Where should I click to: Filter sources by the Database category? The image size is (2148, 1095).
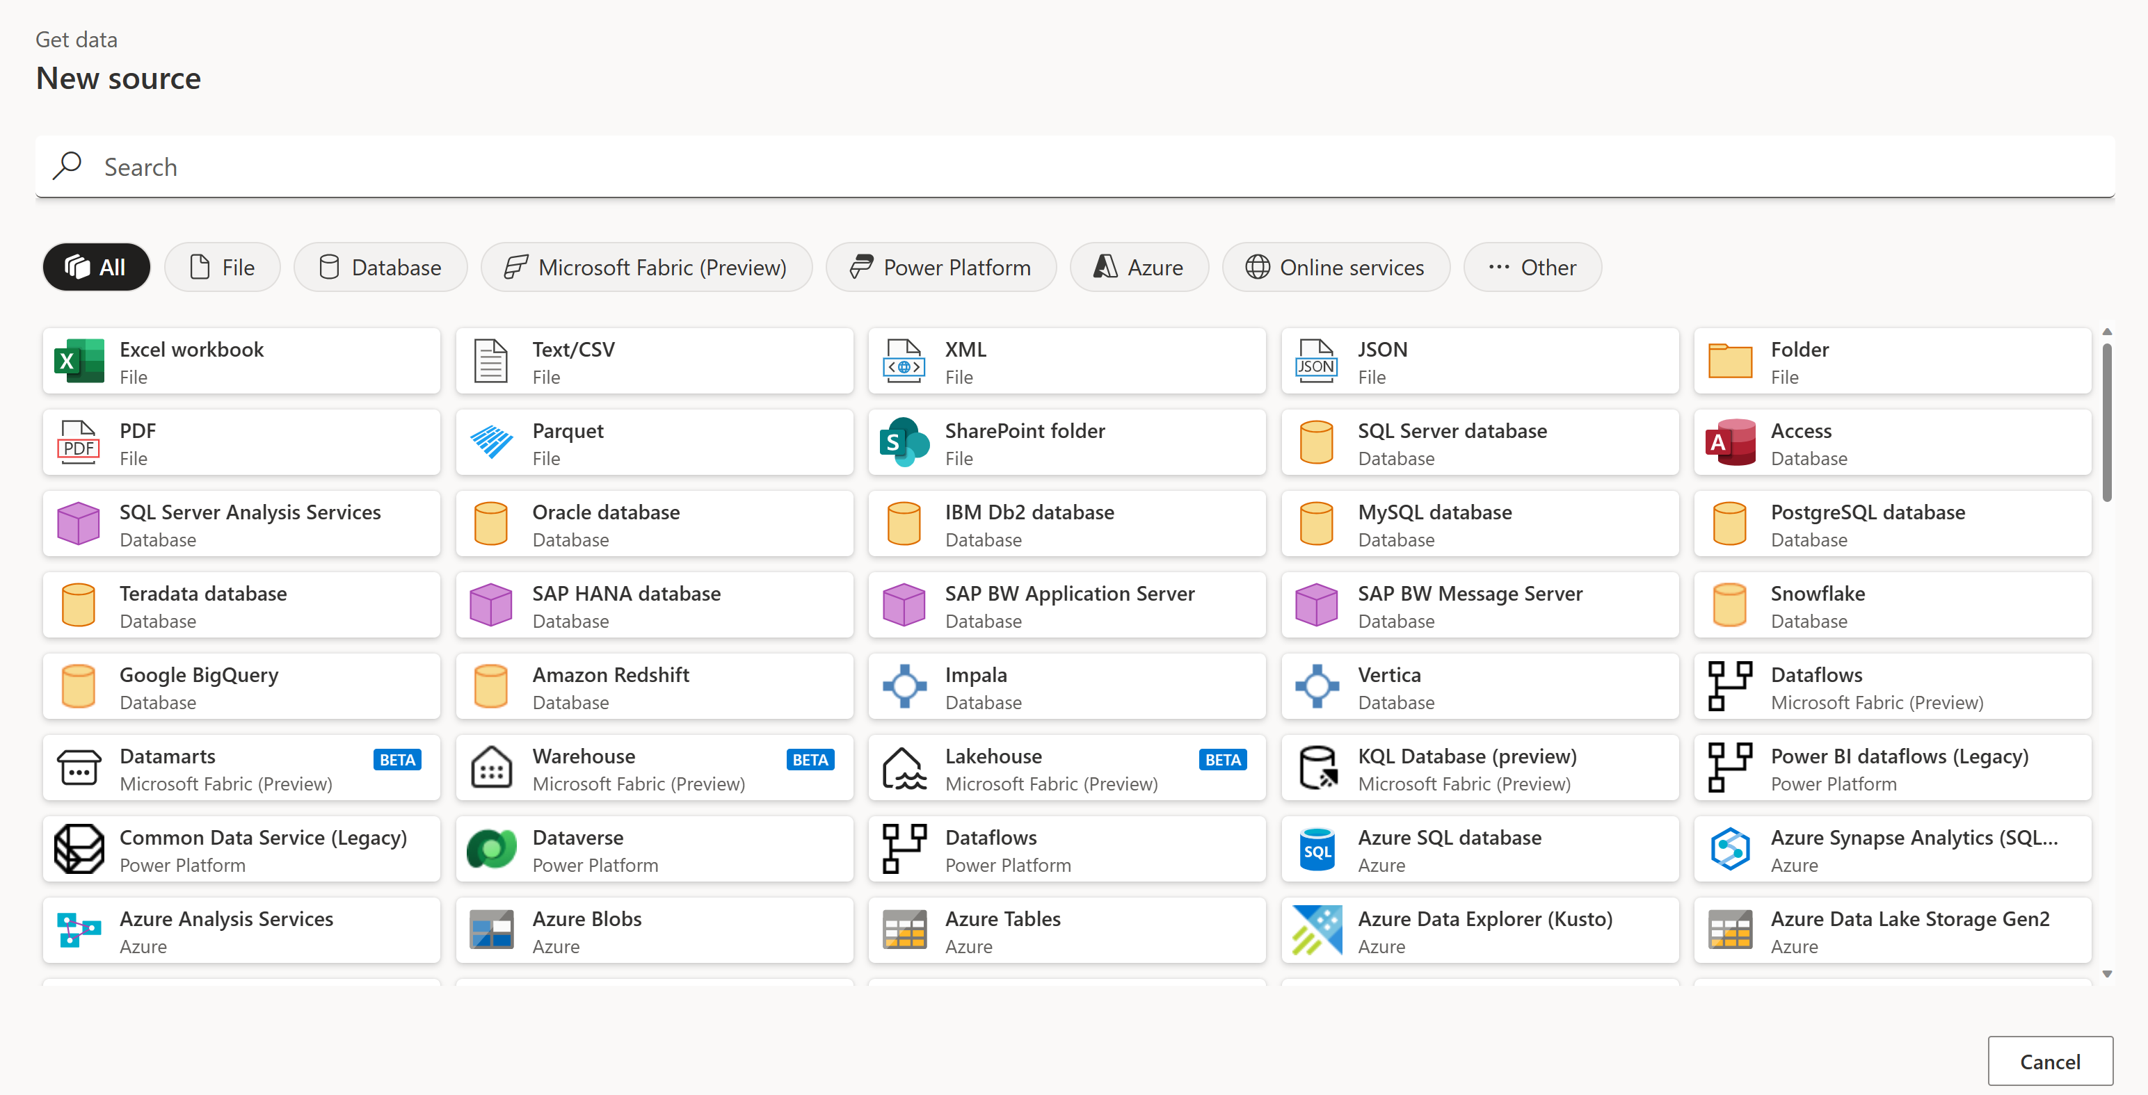(380, 268)
